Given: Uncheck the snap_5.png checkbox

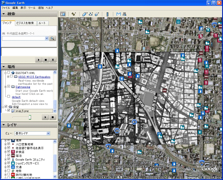Looking at the screenshot, I should 9,110.
